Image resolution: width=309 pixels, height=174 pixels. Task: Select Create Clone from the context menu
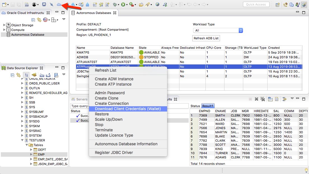pyautogui.click(x=106, y=98)
